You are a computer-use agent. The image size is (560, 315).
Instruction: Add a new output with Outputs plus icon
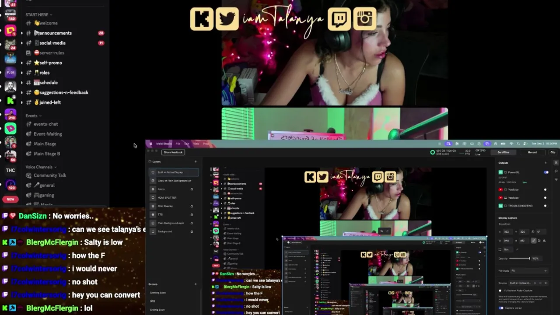point(546,163)
